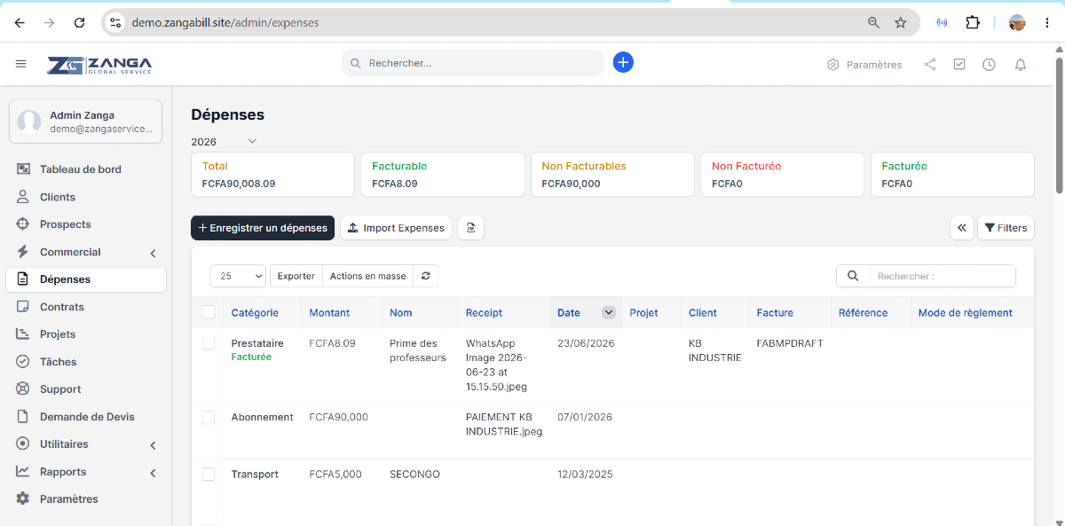Toggle the hamburger sidebar menu
This screenshot has width=1065, height=526.
[x=21, y=64]
